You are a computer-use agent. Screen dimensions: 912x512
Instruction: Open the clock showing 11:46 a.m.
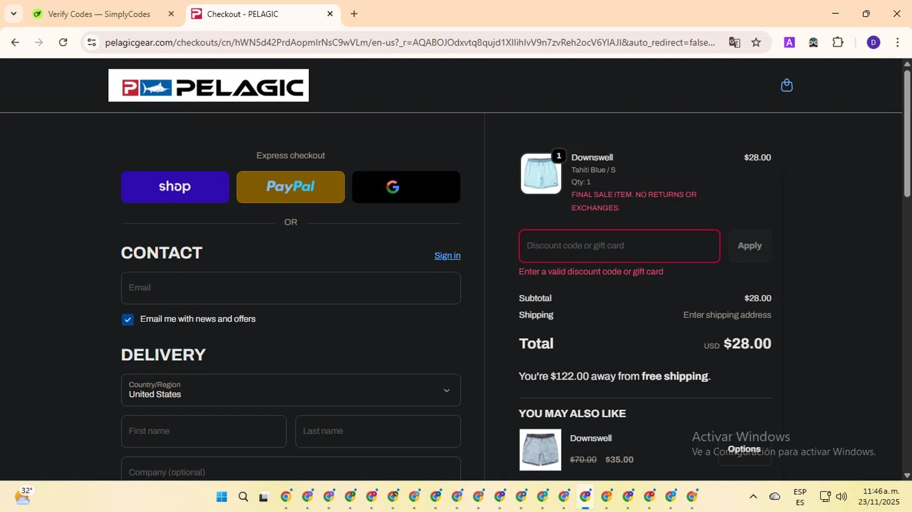click(879, 497)
